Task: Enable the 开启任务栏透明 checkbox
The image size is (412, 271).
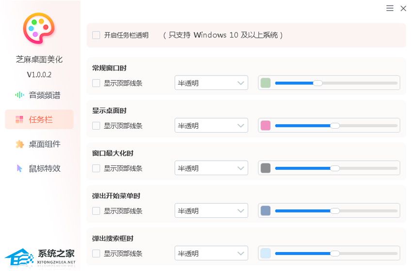Action: (96, 35)
